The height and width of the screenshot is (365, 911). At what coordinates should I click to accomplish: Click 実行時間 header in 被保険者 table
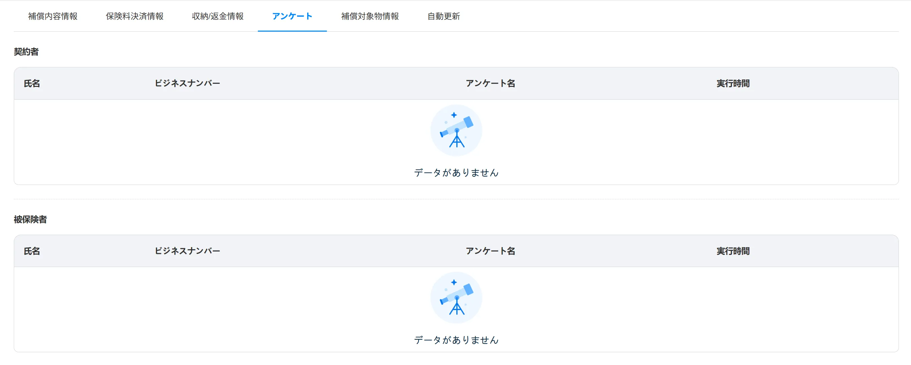pos(733,251)
